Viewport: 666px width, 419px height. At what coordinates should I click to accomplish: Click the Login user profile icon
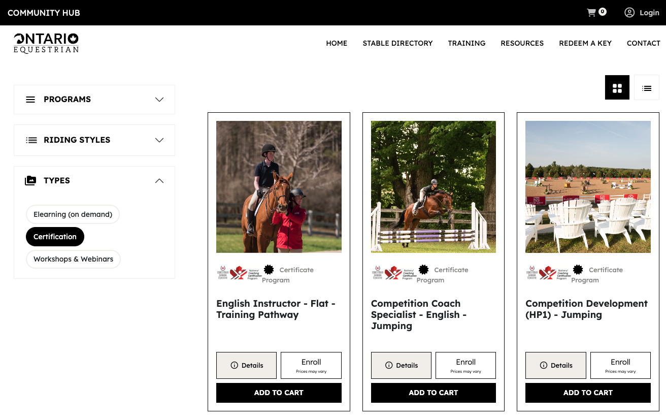pyautogui.click(x=629, y=13)
